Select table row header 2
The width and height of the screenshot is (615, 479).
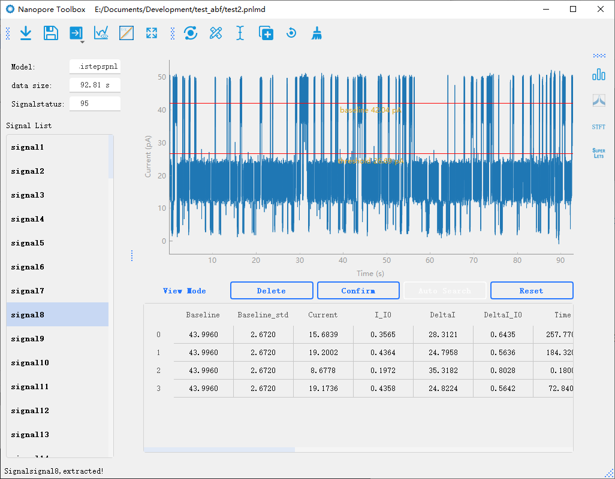click(158, 371)
